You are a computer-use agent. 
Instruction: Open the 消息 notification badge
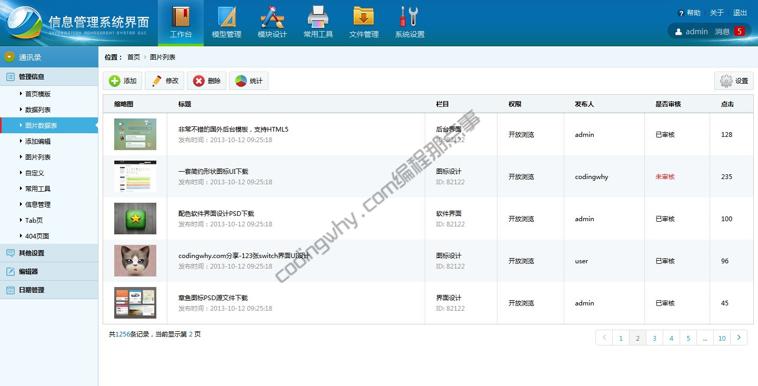point(739,32)
